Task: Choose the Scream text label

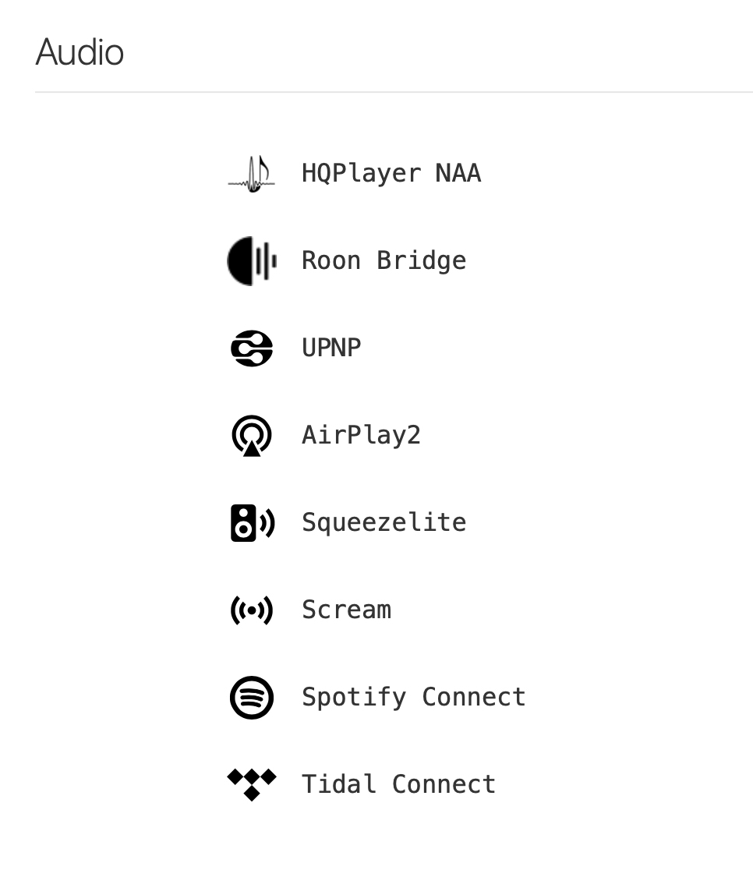Action: 346,610
